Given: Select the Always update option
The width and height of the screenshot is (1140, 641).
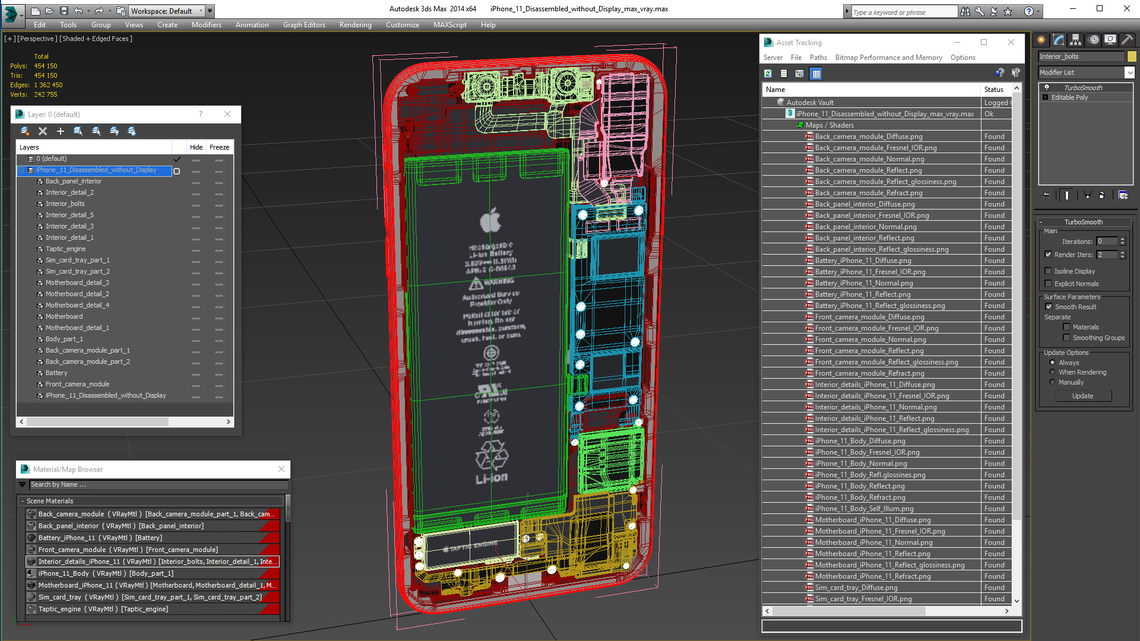Looking at the screenshot, I should click(1053, 363).
